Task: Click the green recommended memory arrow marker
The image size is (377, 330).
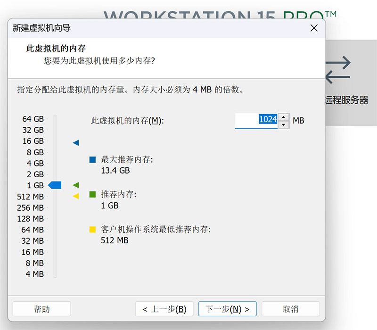Action: click(76, 185)
